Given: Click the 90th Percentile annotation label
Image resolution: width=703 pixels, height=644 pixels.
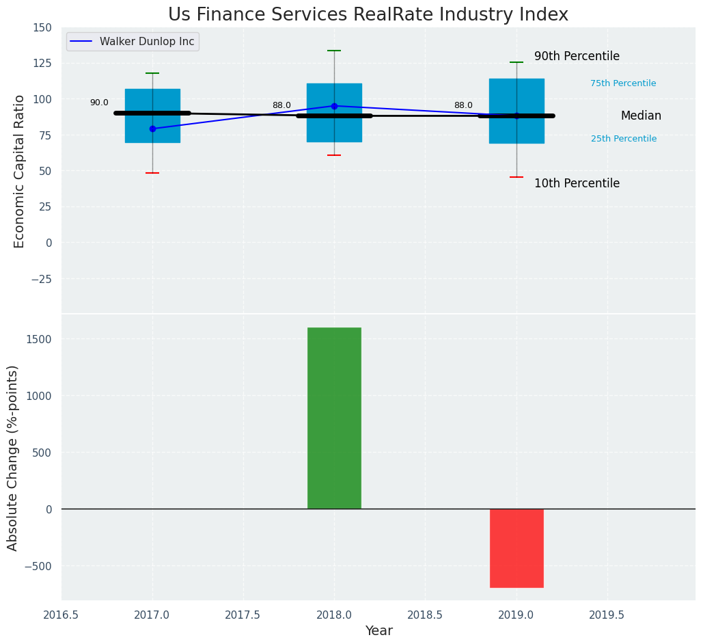Looking at the screenshot, I should coord(577,57).
